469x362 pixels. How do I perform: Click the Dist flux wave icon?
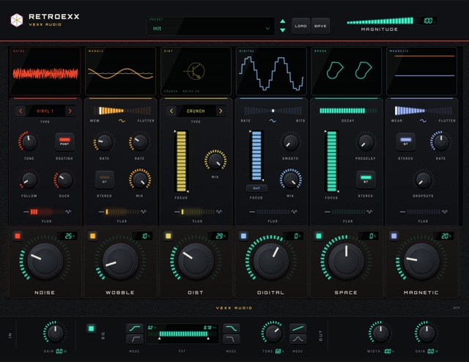219,212
